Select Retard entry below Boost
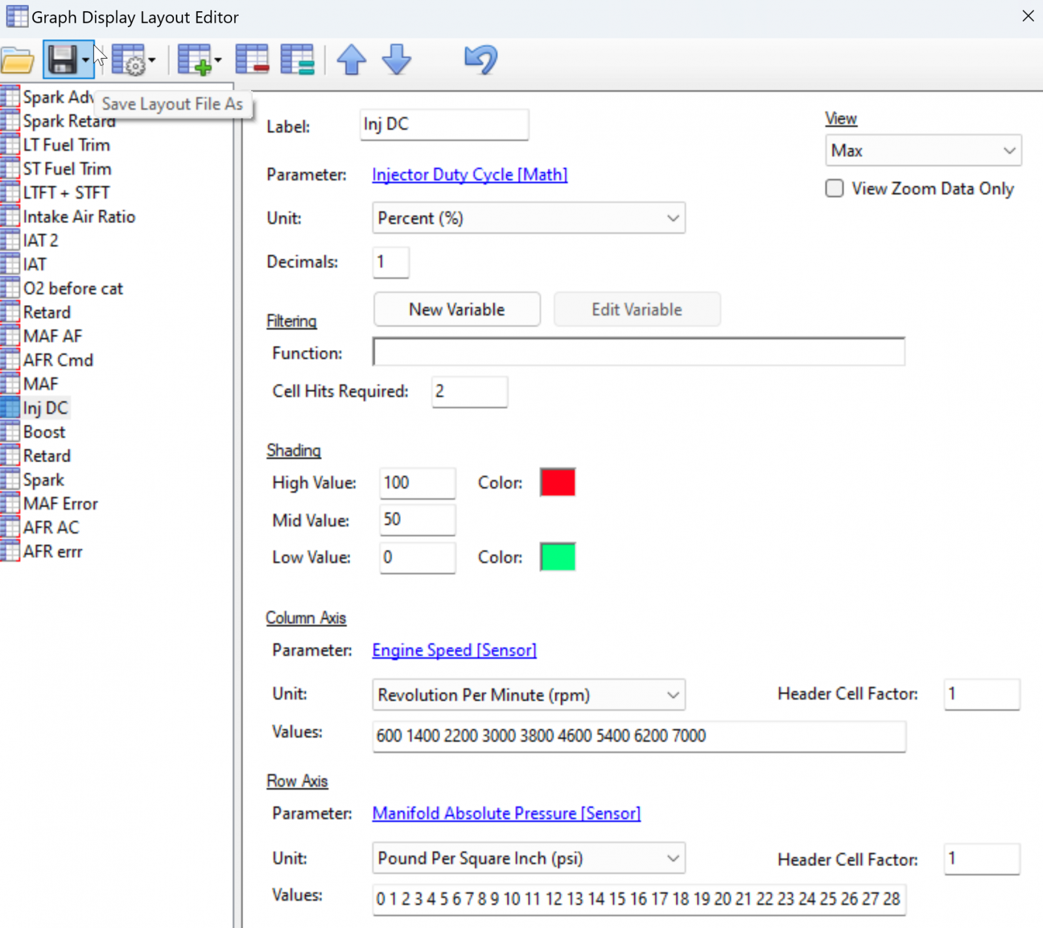The image size is (1043, 928). [47, 456]
